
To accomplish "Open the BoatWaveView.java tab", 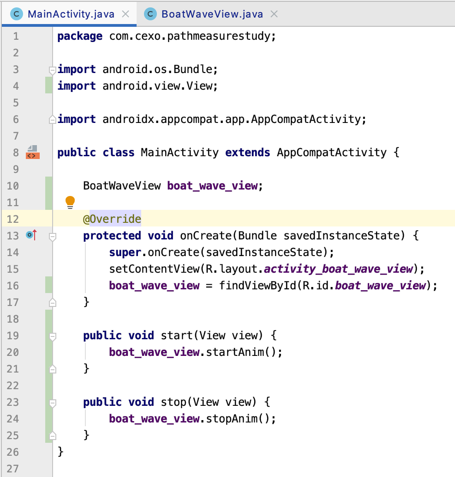I will (x=212, y=14).
